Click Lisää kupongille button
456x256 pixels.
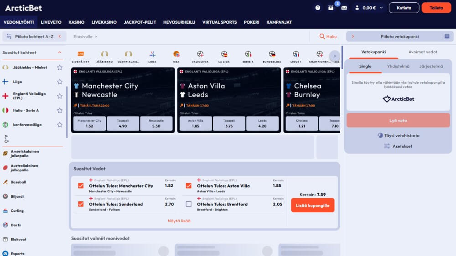[x=312, y=205]
